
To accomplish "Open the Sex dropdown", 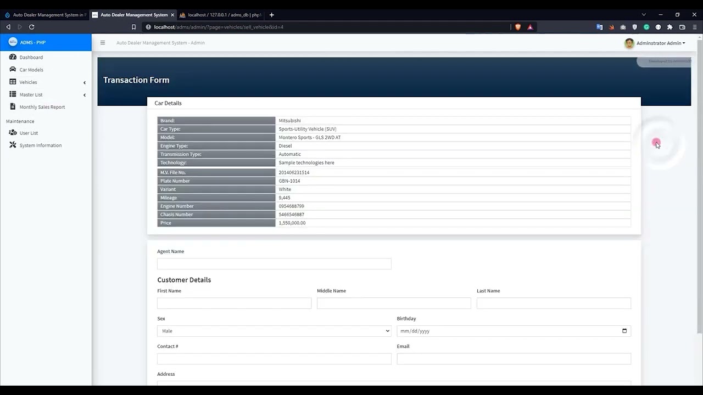I will [x=274, y=331].
